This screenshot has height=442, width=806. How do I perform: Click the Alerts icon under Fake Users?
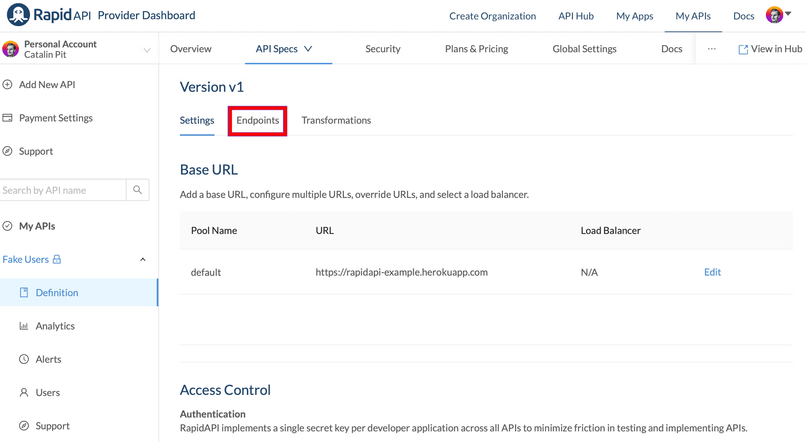click(24, 359)
